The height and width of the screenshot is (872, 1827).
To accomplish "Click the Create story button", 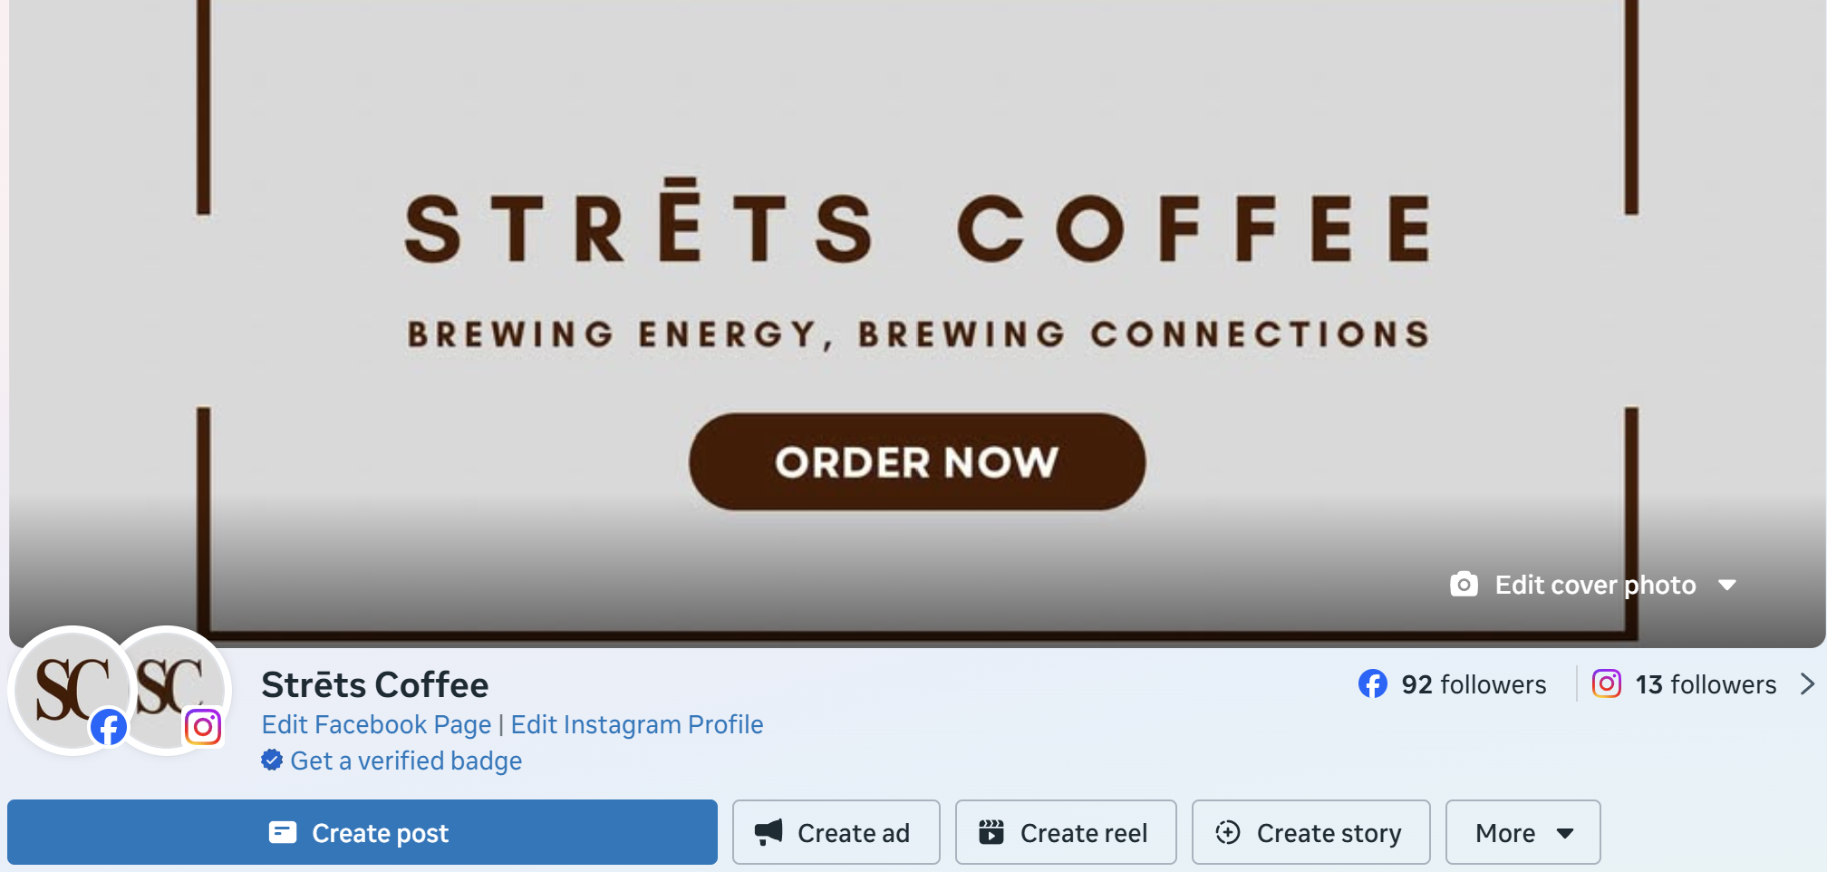I will pyautogui.click(x=1310, y=832).
